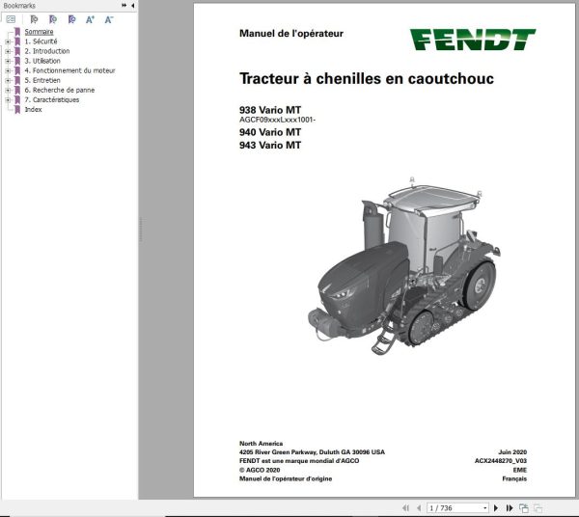The width and height of the screenshot is (579, 517).
Task: Click the date text 'Juin 2020'
Action: pos(512,452)
